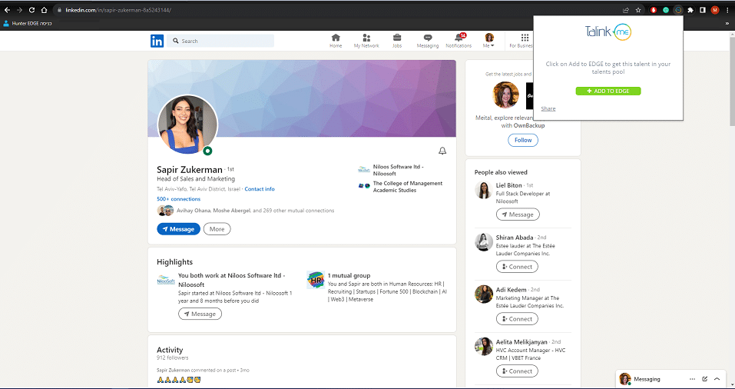The image size is (735, 389).
Task: Click the address bar URL
Action: coord(118,10)
